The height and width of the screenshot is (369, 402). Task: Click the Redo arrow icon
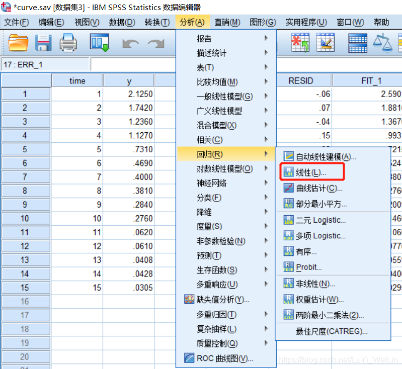coord(156,43)
